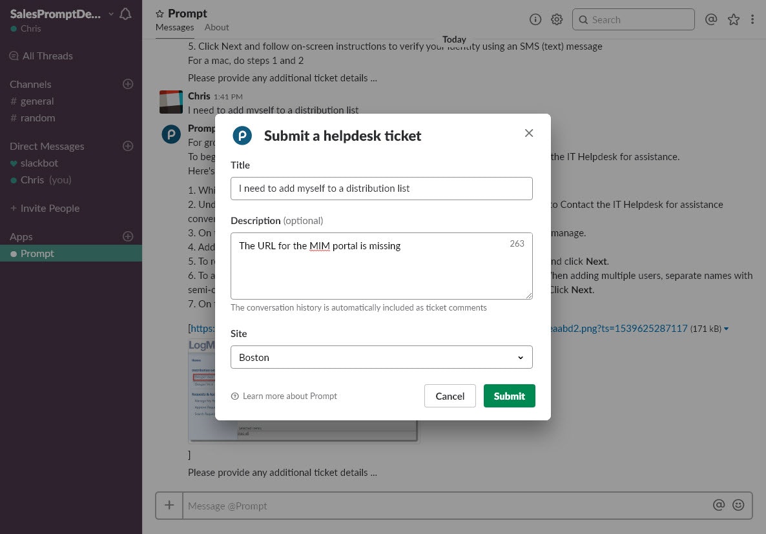This screenshot has width=766, height=534.
Task: Attach a file with plus button
Action: tap(169, 505)
